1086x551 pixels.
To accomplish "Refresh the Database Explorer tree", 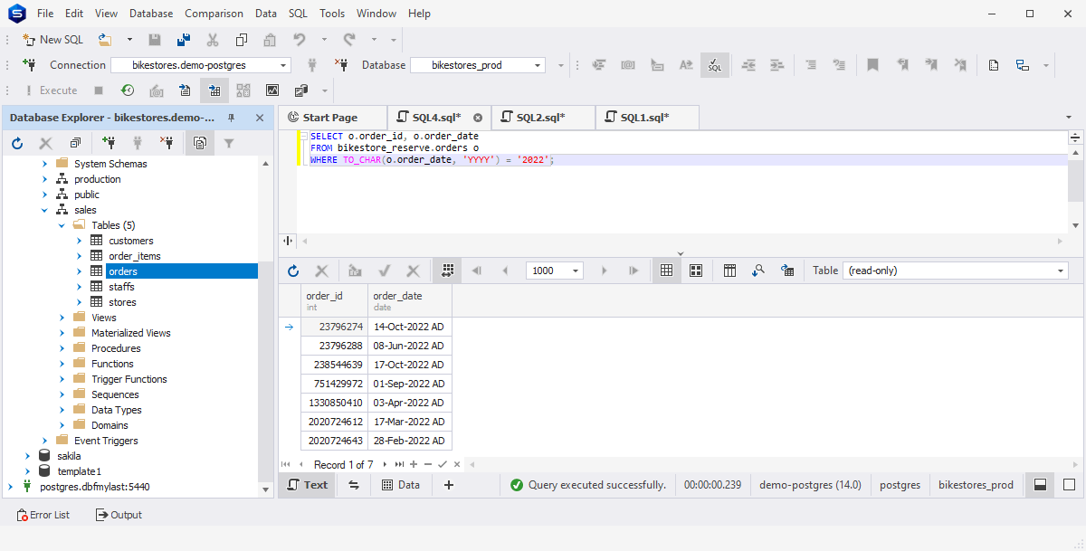I will [x=15, y=142].
